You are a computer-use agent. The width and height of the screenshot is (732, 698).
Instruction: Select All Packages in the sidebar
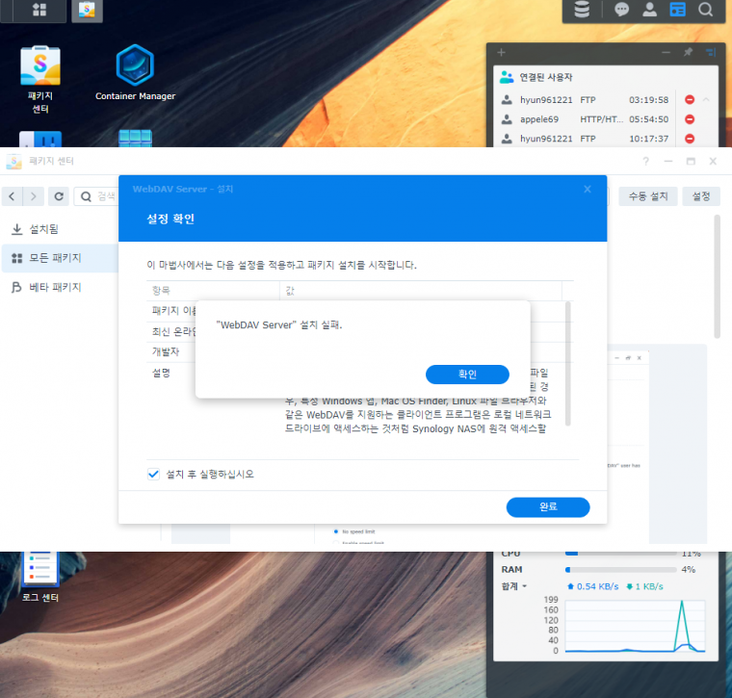(x=60, y=258)
